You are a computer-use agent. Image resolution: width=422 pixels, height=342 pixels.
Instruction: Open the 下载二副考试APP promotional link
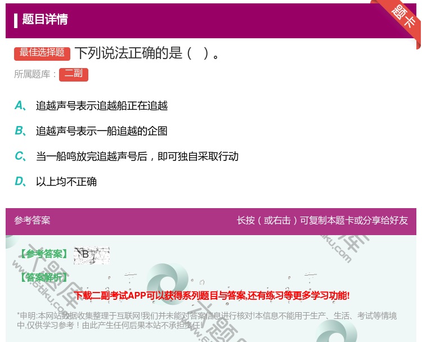212,295
